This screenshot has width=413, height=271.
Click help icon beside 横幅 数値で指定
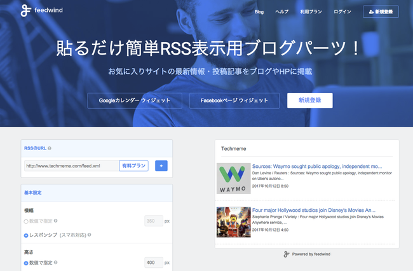(55, 221)
